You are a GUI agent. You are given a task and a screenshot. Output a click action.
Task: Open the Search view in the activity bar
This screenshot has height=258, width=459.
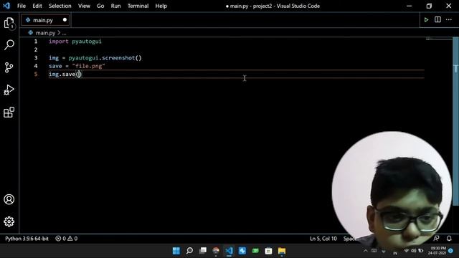(9, 44)
